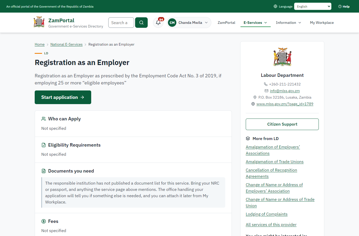Go to the ZamPortal nav item
This screenshot has width=359, height=236.
coord(226,23)
